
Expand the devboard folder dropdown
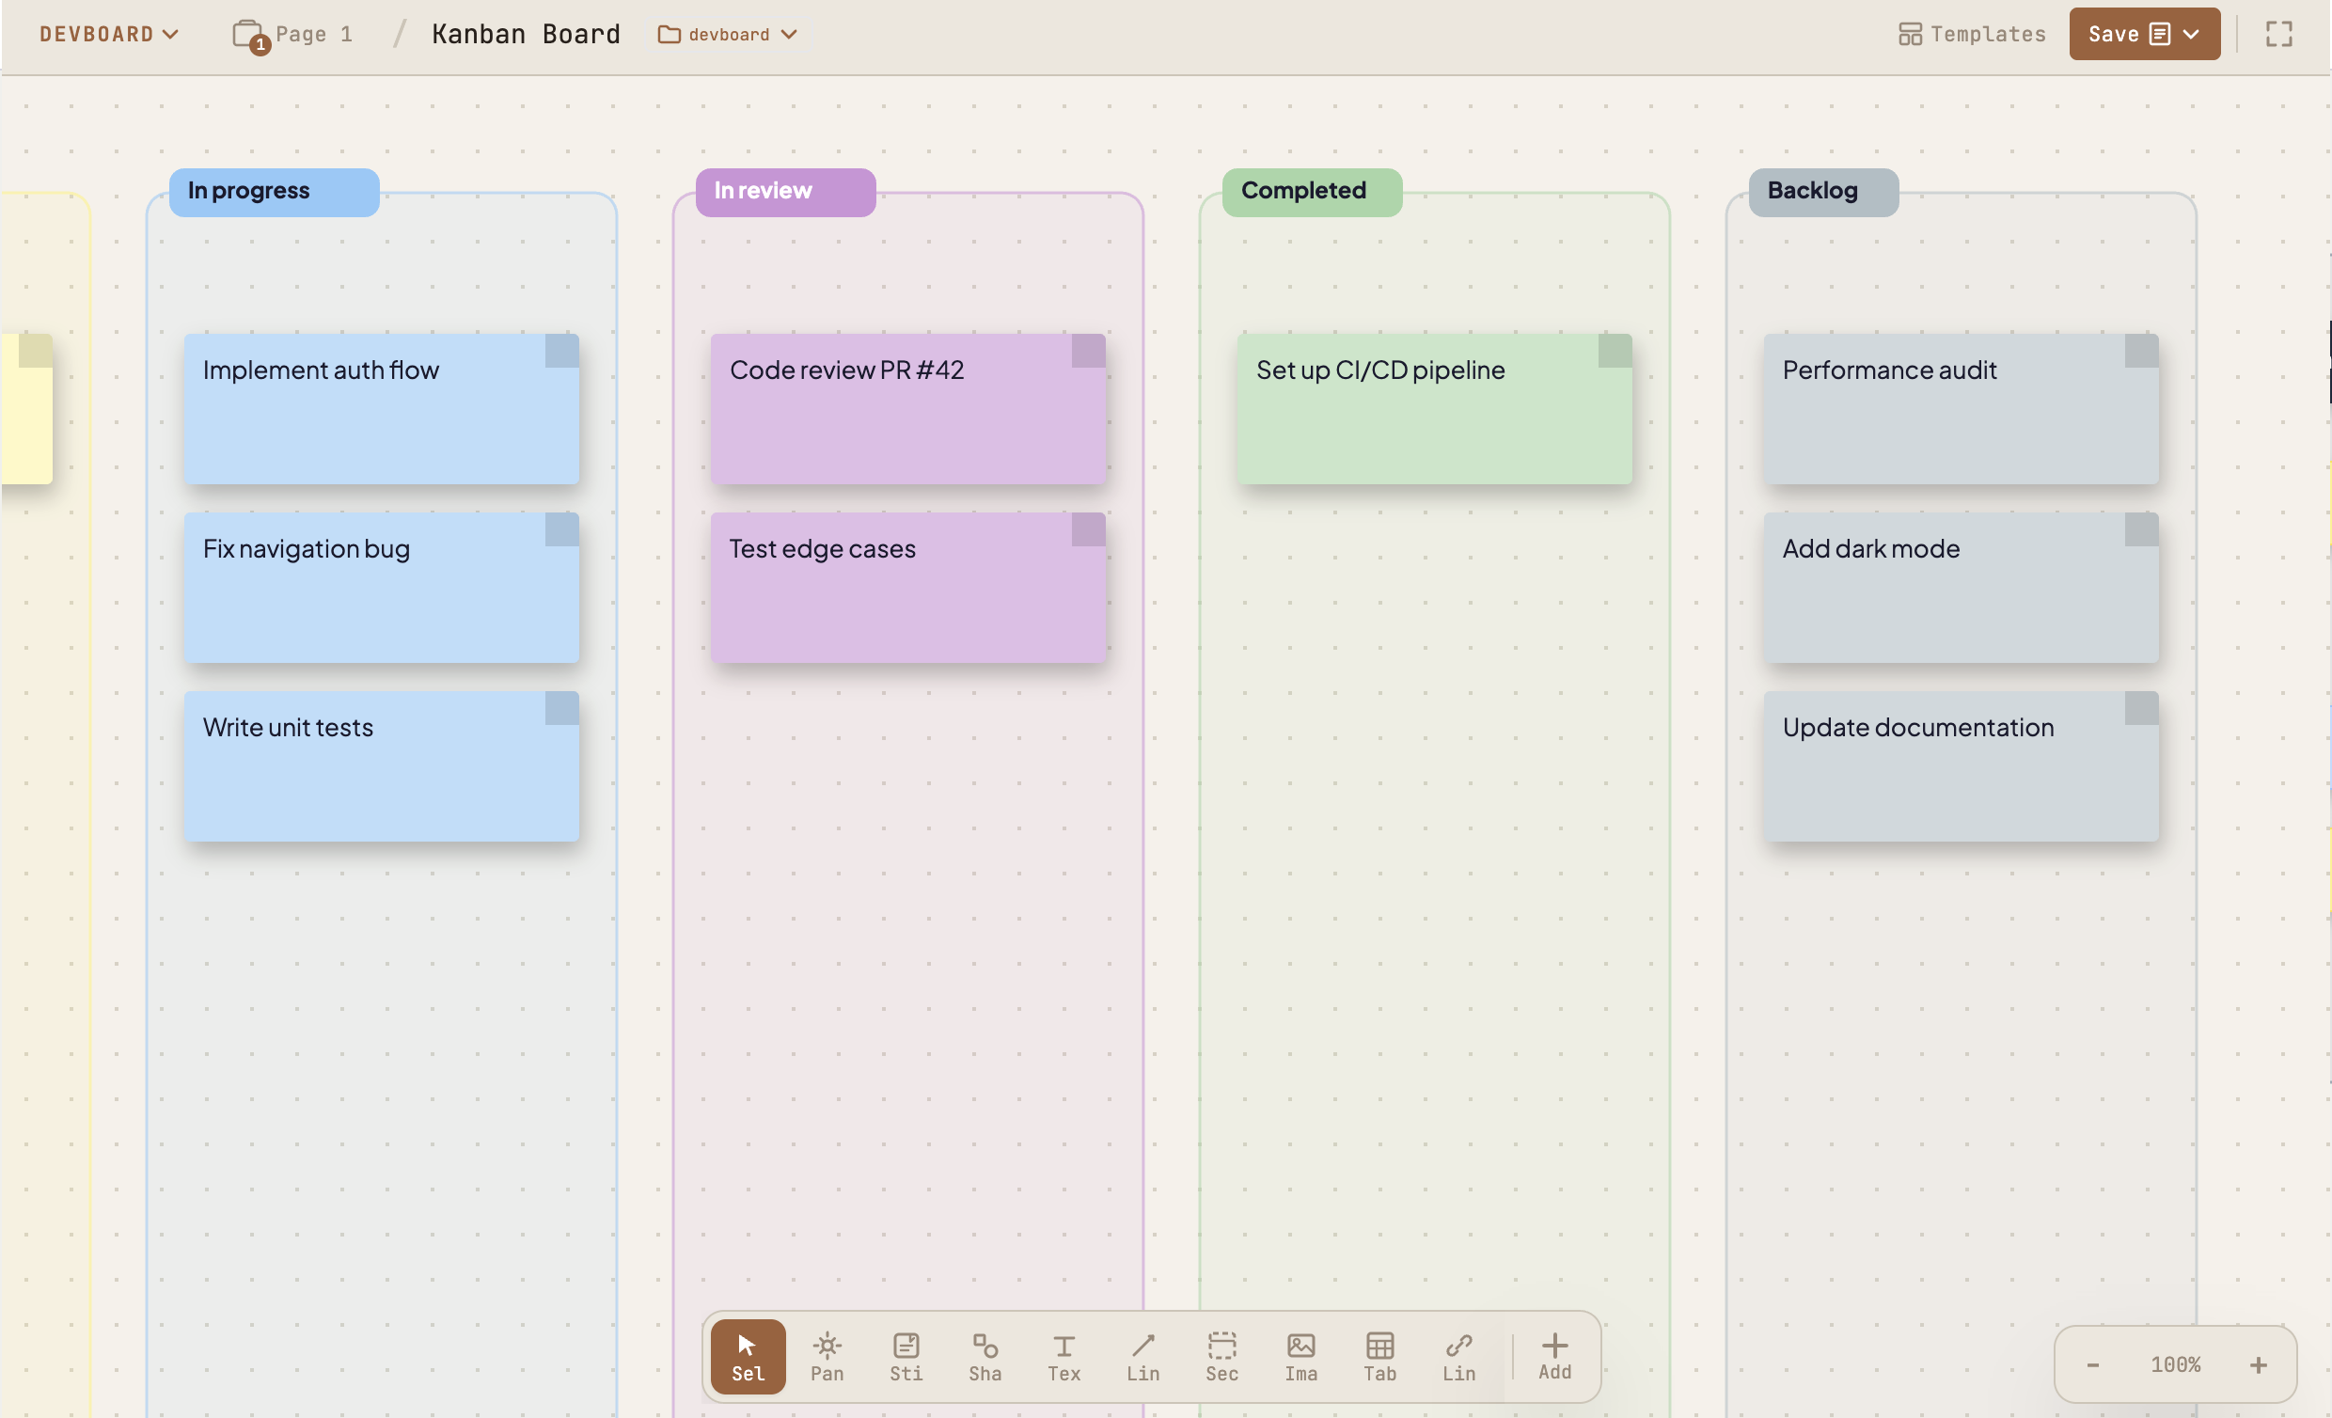point(727,33)
